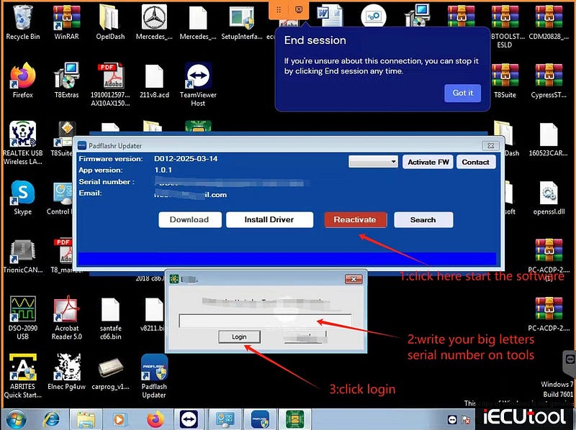Dismiss the End session tip with Got it
This screenshot has height=430, width=576.
click(462, 93)
